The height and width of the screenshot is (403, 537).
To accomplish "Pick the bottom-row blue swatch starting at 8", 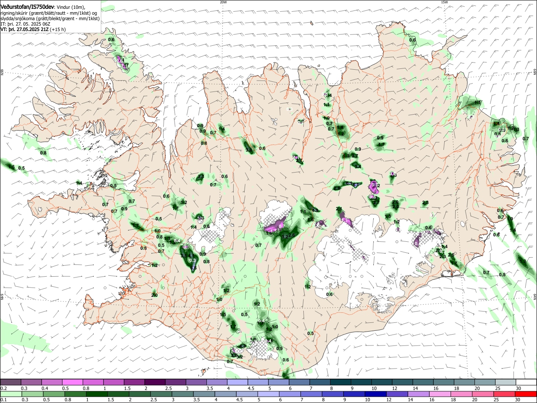I will point(333,394).
